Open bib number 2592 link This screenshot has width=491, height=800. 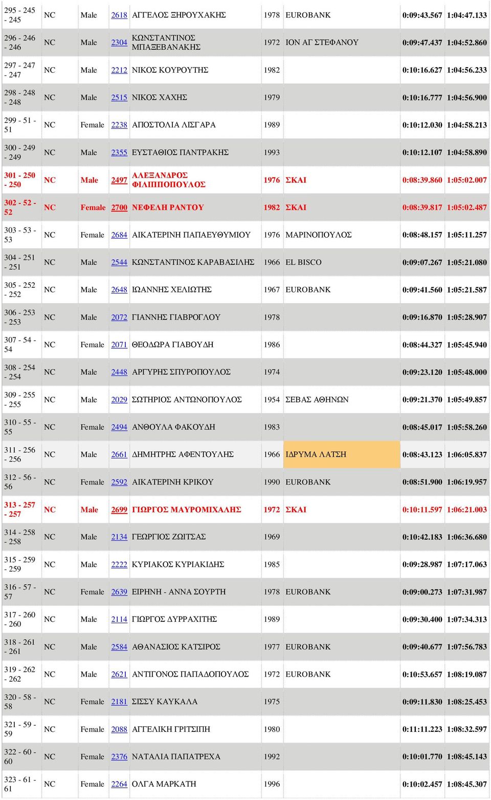119,482
